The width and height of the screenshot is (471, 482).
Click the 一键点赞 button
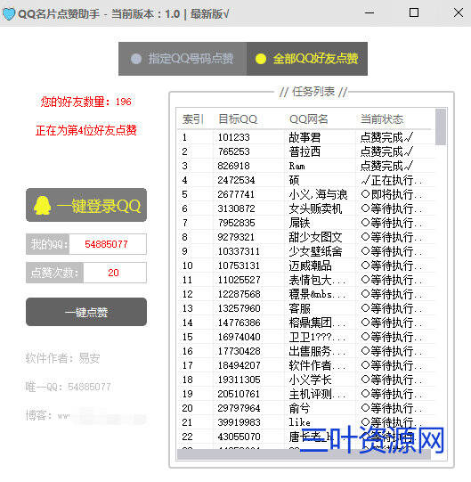pyautogui.click(x=86, y=312)
